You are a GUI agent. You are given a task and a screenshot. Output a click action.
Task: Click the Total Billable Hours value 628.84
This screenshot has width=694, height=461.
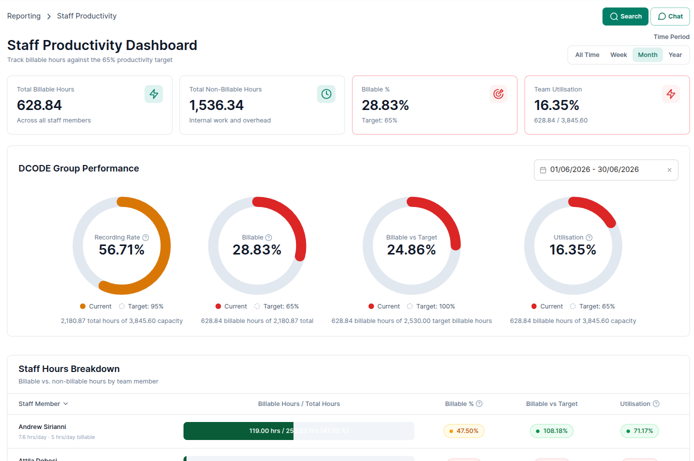click(x=39, y=105)
